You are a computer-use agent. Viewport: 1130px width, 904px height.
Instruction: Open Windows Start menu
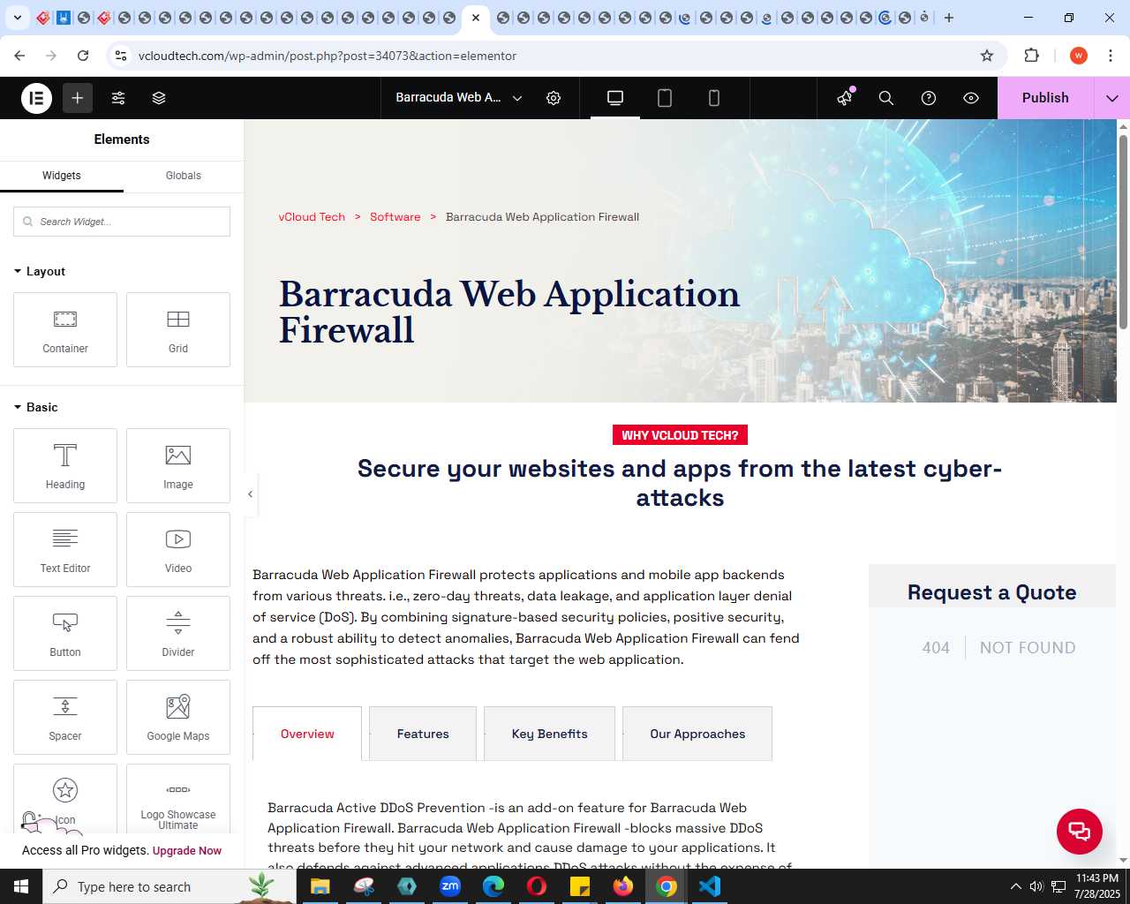(21, 886)
